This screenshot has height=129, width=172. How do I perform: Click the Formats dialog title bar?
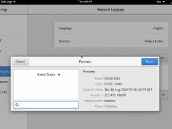pos(85,62)
